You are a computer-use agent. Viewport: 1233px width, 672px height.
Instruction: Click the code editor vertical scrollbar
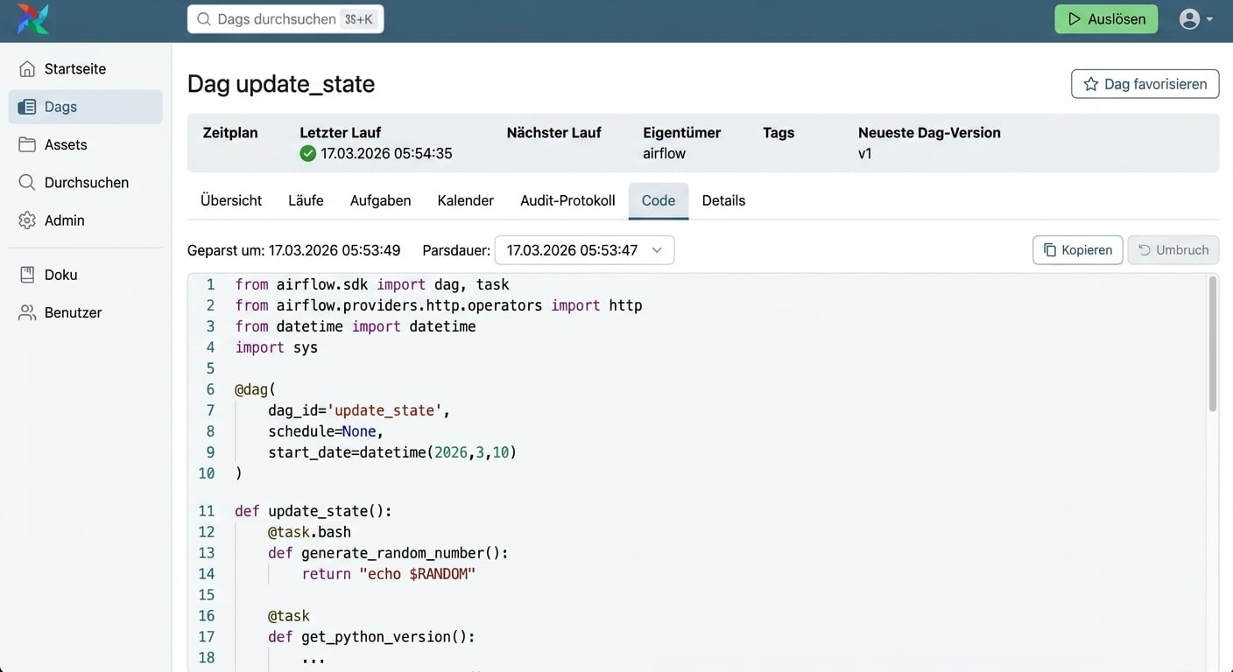coord(1212,344)
